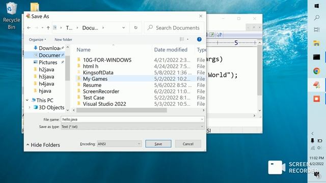Viewport: 326px width, 183px height.
Task: Click the file list horizontal scrollbar
Action: (122, 110)
